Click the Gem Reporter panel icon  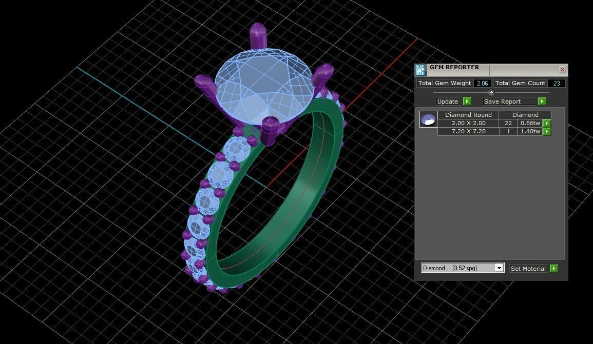click(420, 70)
